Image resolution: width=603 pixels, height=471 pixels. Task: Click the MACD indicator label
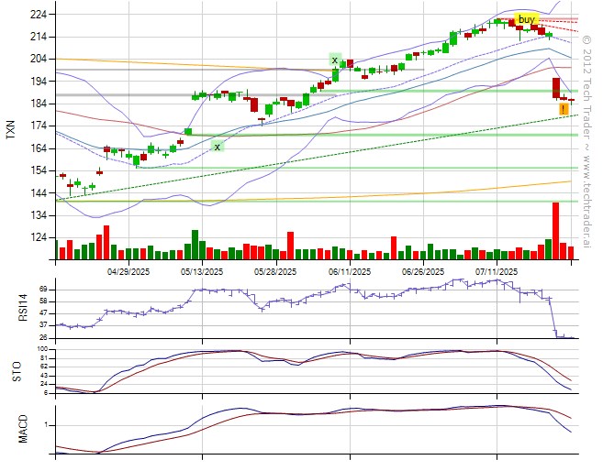(23, 429)
